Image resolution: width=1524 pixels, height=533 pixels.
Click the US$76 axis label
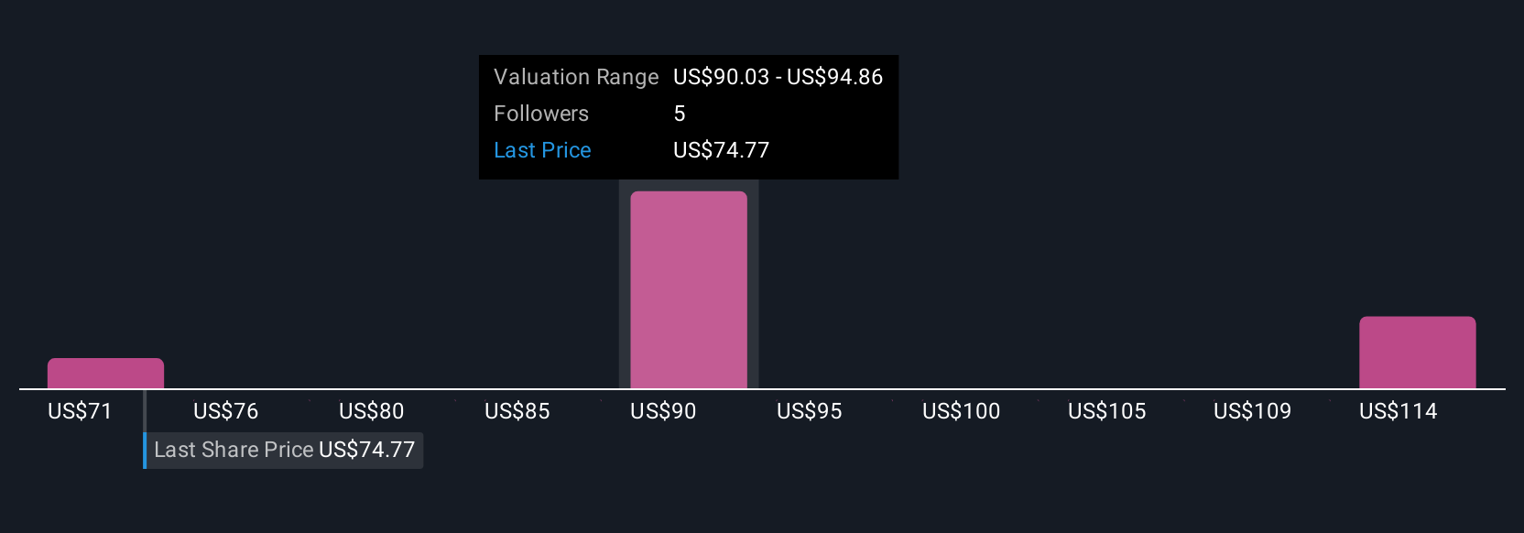[226, 411]
